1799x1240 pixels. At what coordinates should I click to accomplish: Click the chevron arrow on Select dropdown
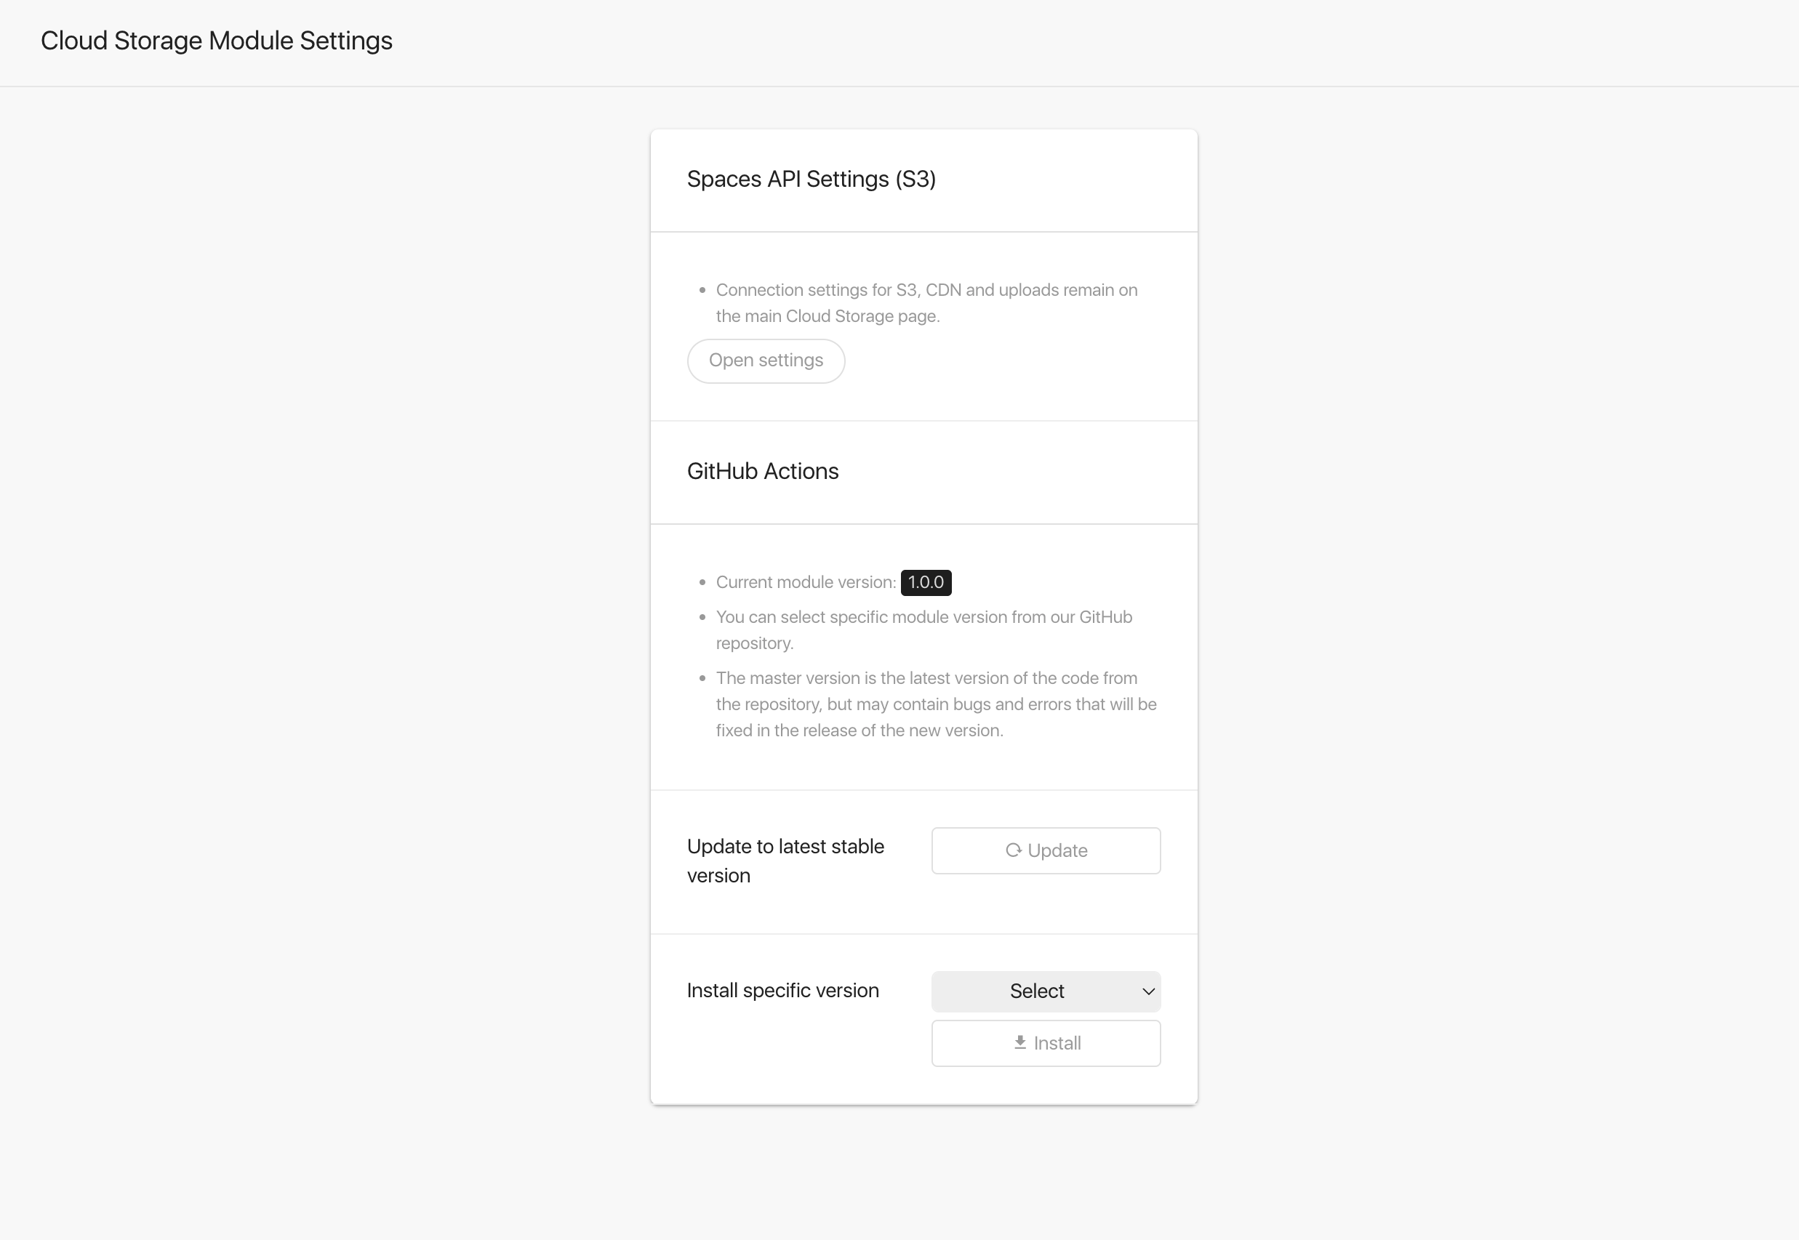1147,991
